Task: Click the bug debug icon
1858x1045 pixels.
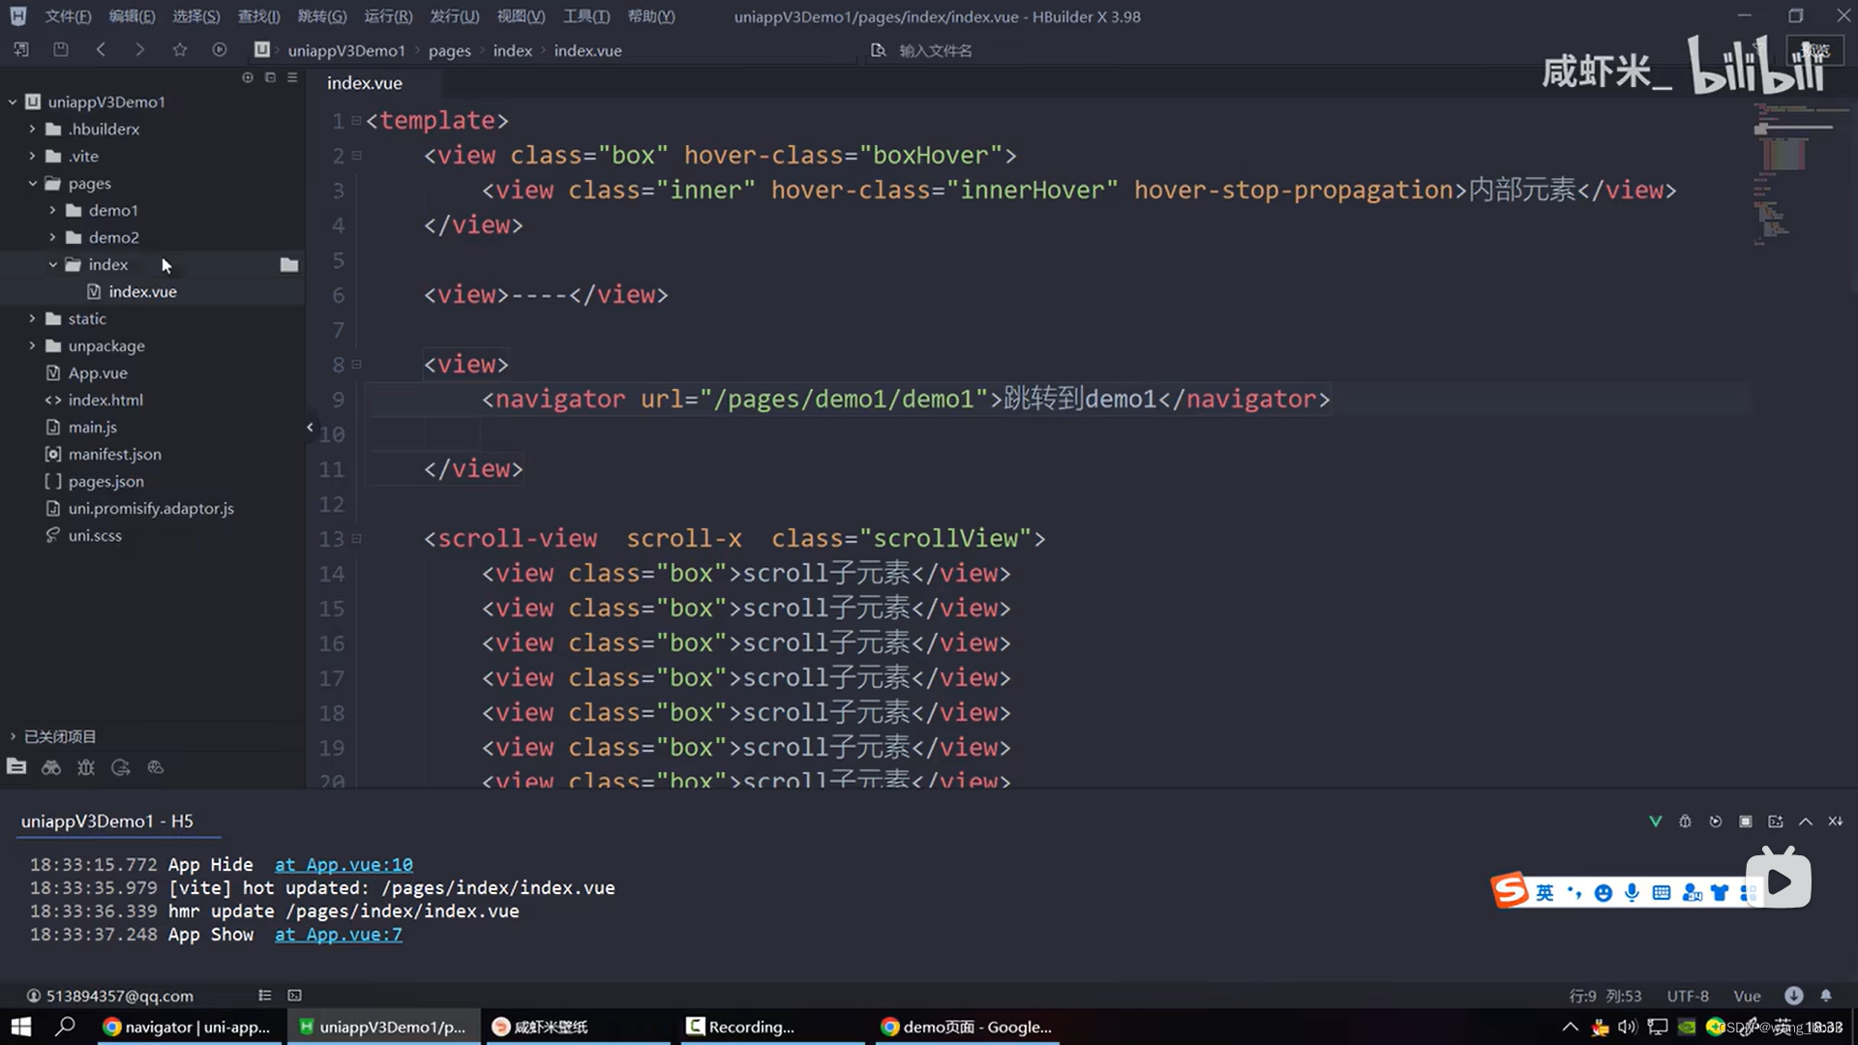Action: tap(86, 767)
